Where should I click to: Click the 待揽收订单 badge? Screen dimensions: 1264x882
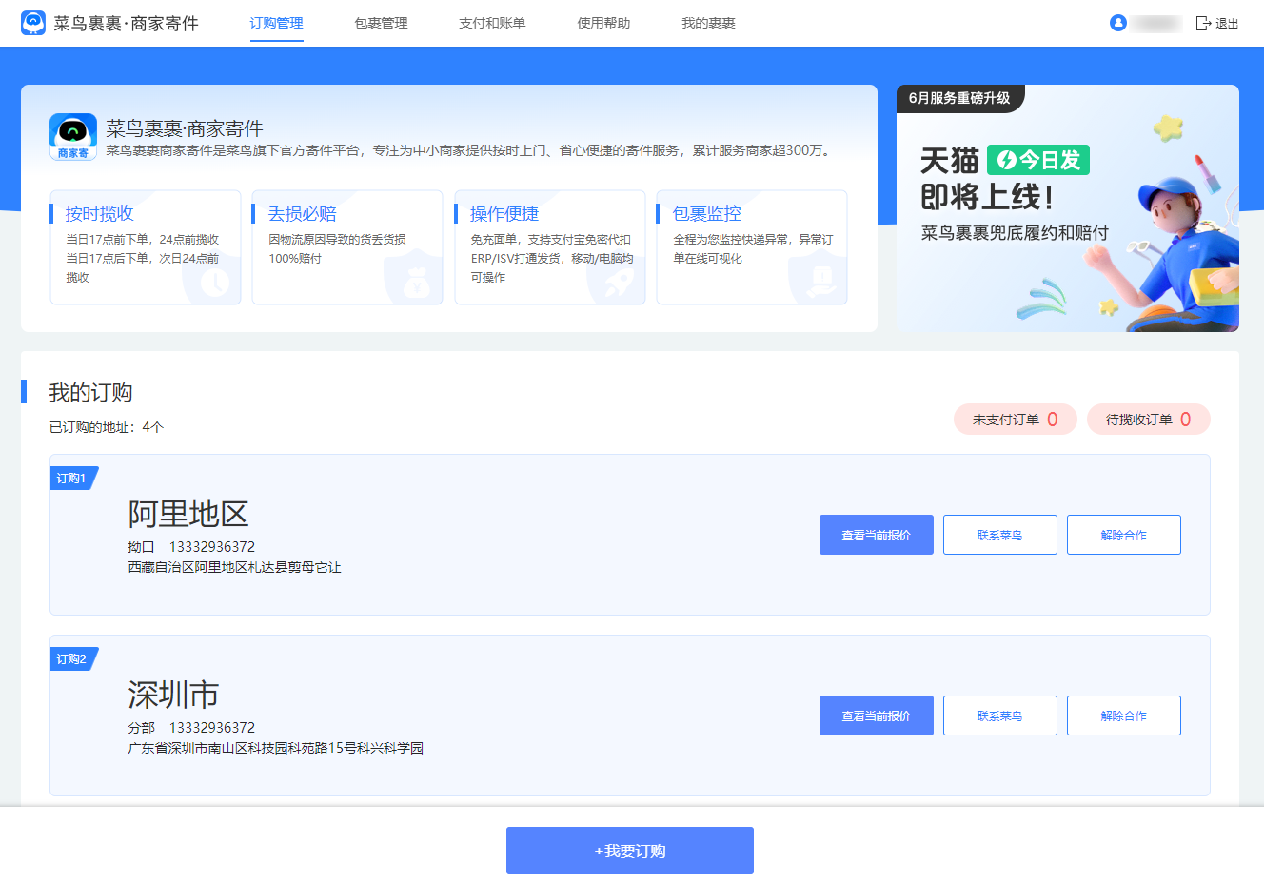coord(1149,420)
